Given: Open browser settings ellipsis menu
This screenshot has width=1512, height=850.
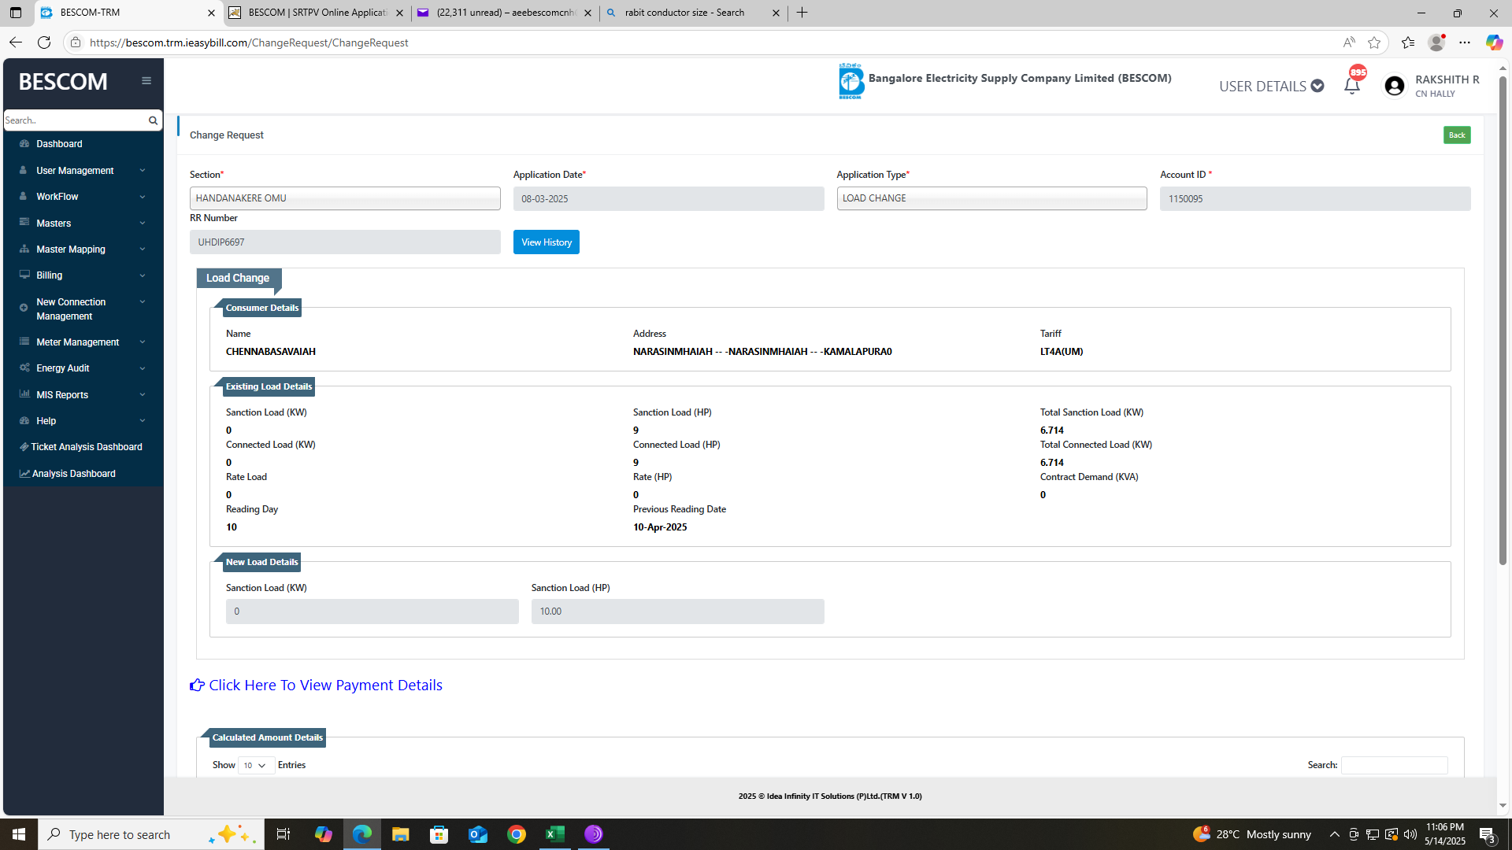Looking at the screenshot, I should [1465, 42].
